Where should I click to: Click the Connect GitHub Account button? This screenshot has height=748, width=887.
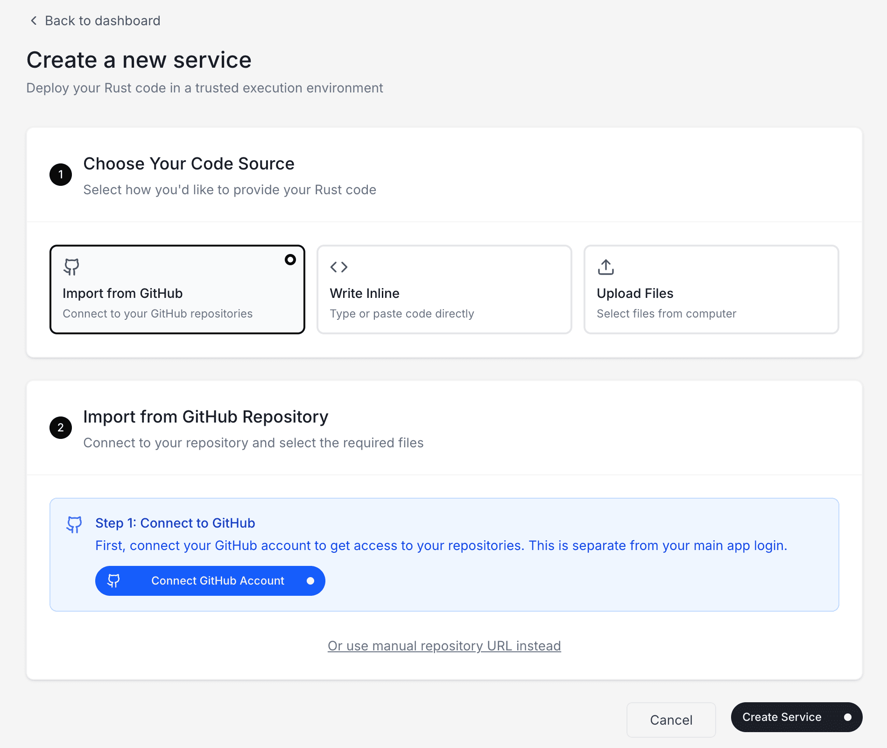point(210,580)
